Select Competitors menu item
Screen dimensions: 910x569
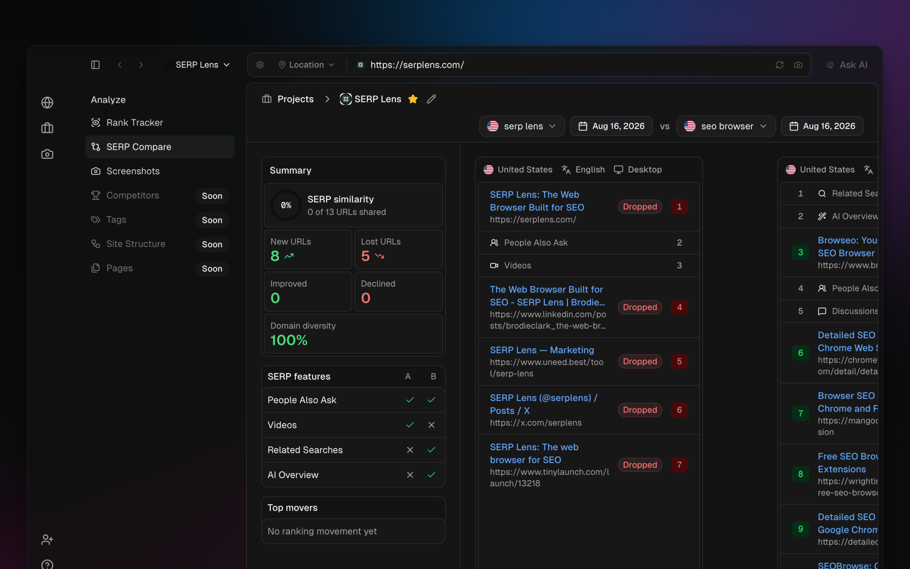click(160, 195)
